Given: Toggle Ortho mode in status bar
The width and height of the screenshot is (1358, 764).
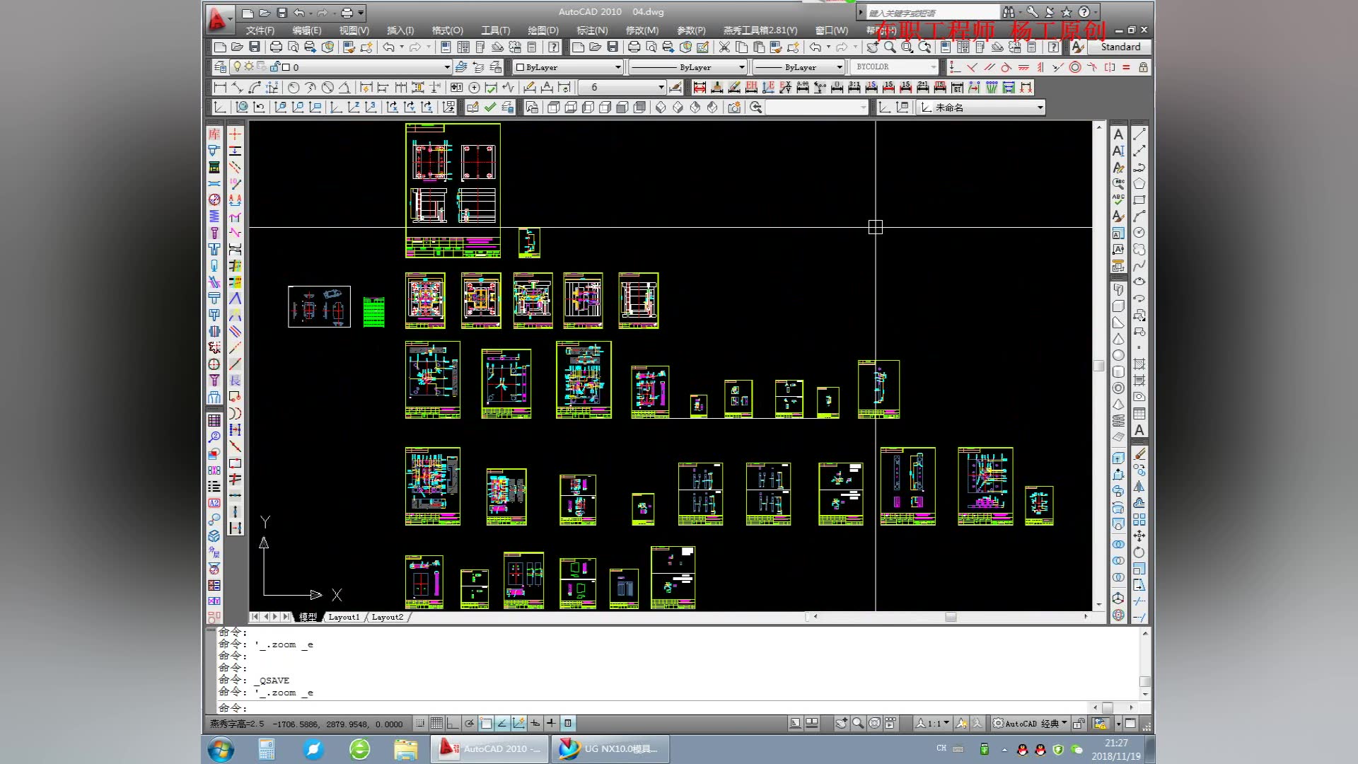Looking at the screenshot, I should pyautogui.click(x=453, y=723).
